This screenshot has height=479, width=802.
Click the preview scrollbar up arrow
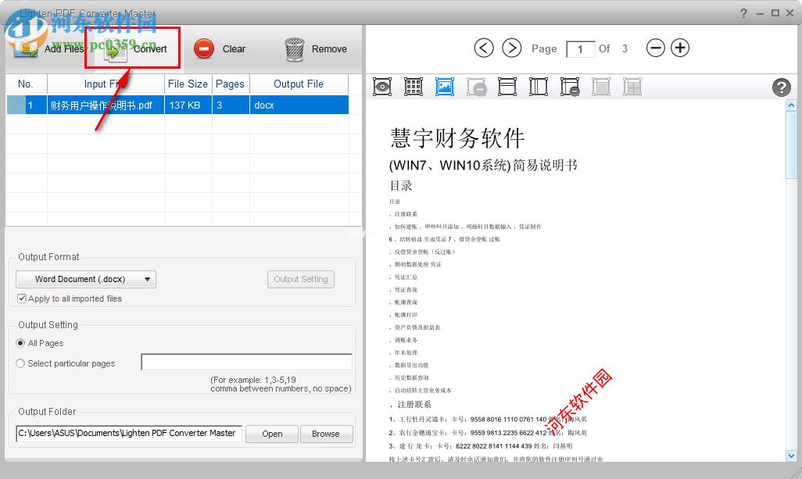[791, 105]
